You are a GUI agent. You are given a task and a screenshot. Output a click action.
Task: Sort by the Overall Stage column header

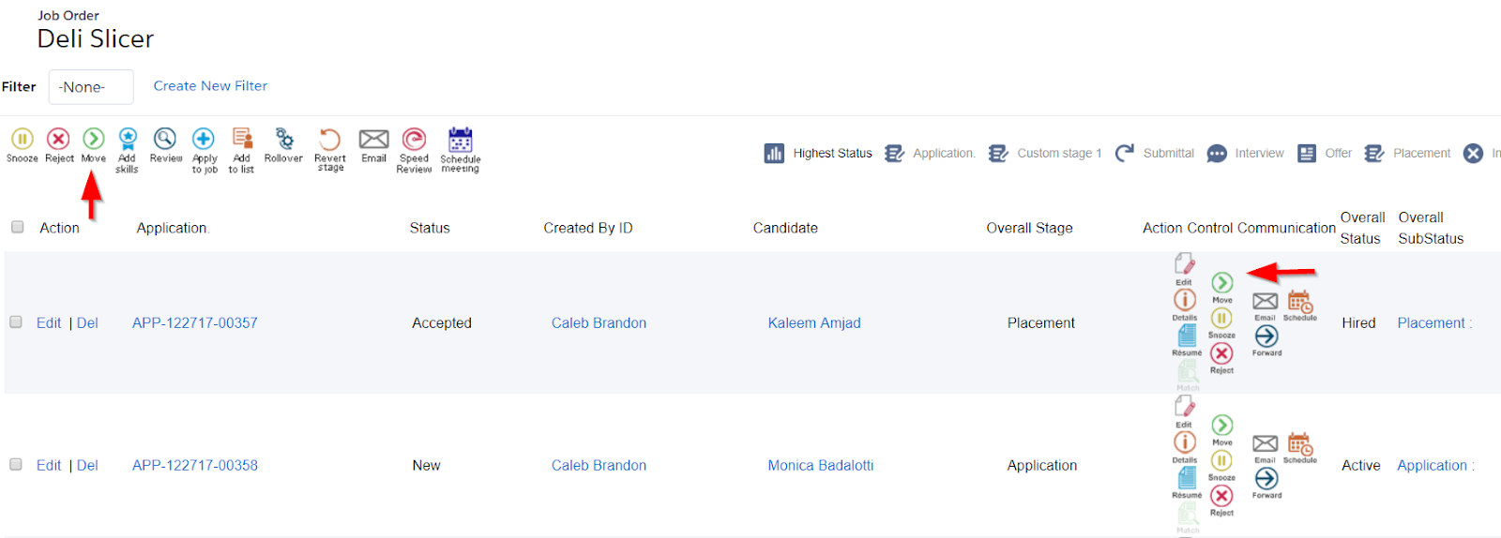coord(1029,228)
